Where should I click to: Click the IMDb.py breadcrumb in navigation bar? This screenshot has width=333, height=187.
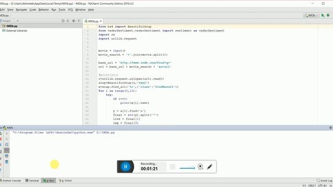[x=5, y=16]
